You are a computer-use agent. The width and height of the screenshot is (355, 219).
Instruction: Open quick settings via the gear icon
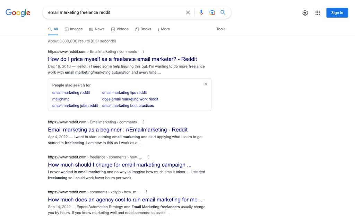click(305, 12)
